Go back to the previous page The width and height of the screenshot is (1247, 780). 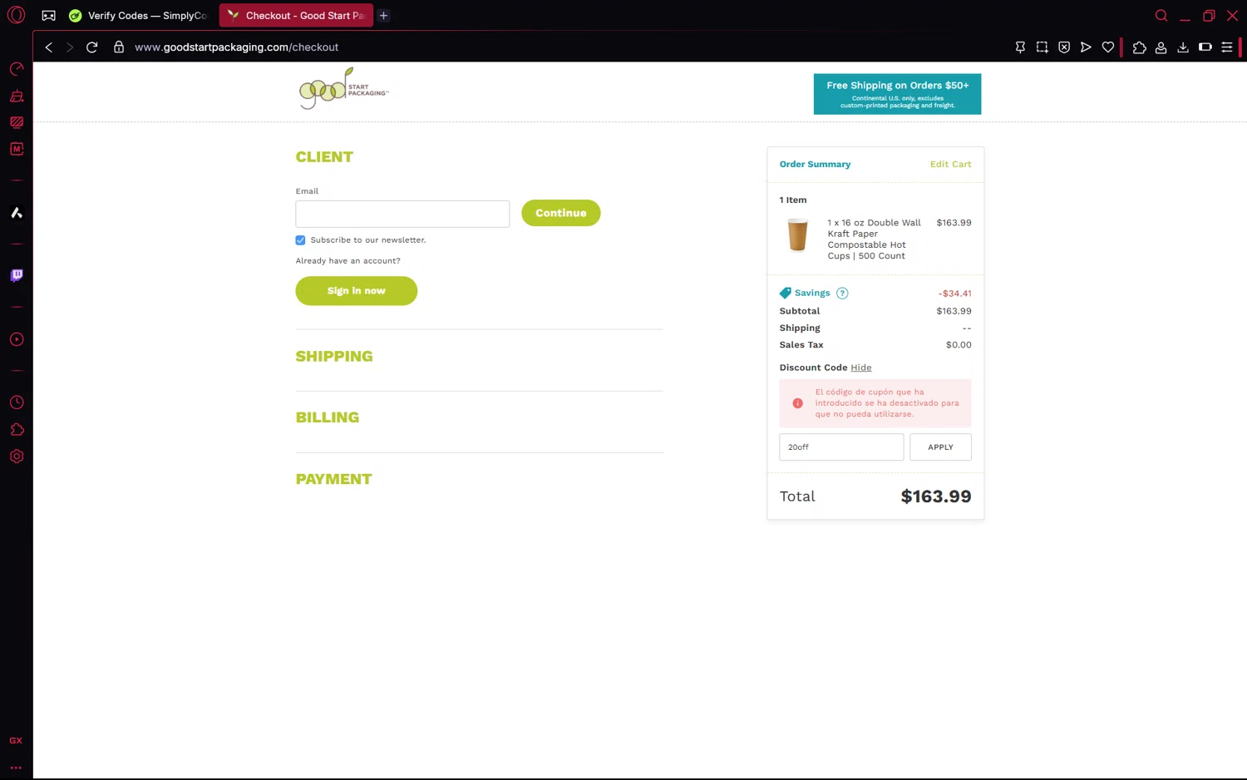(49, 47)
